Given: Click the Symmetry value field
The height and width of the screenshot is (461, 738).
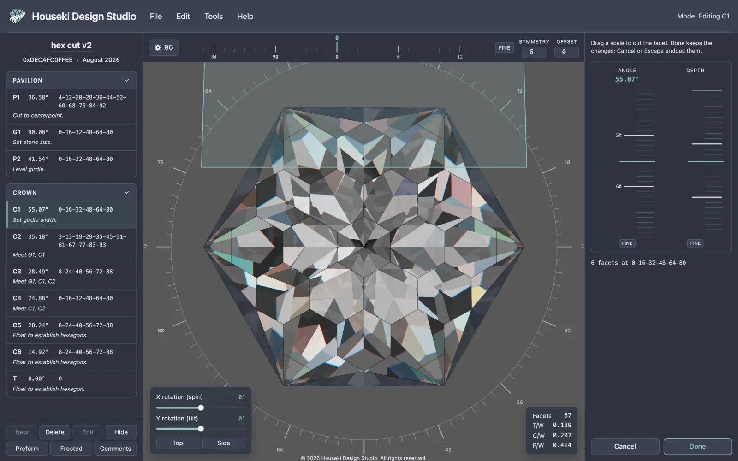Looking at the screenshot, I should coord(534,52).
